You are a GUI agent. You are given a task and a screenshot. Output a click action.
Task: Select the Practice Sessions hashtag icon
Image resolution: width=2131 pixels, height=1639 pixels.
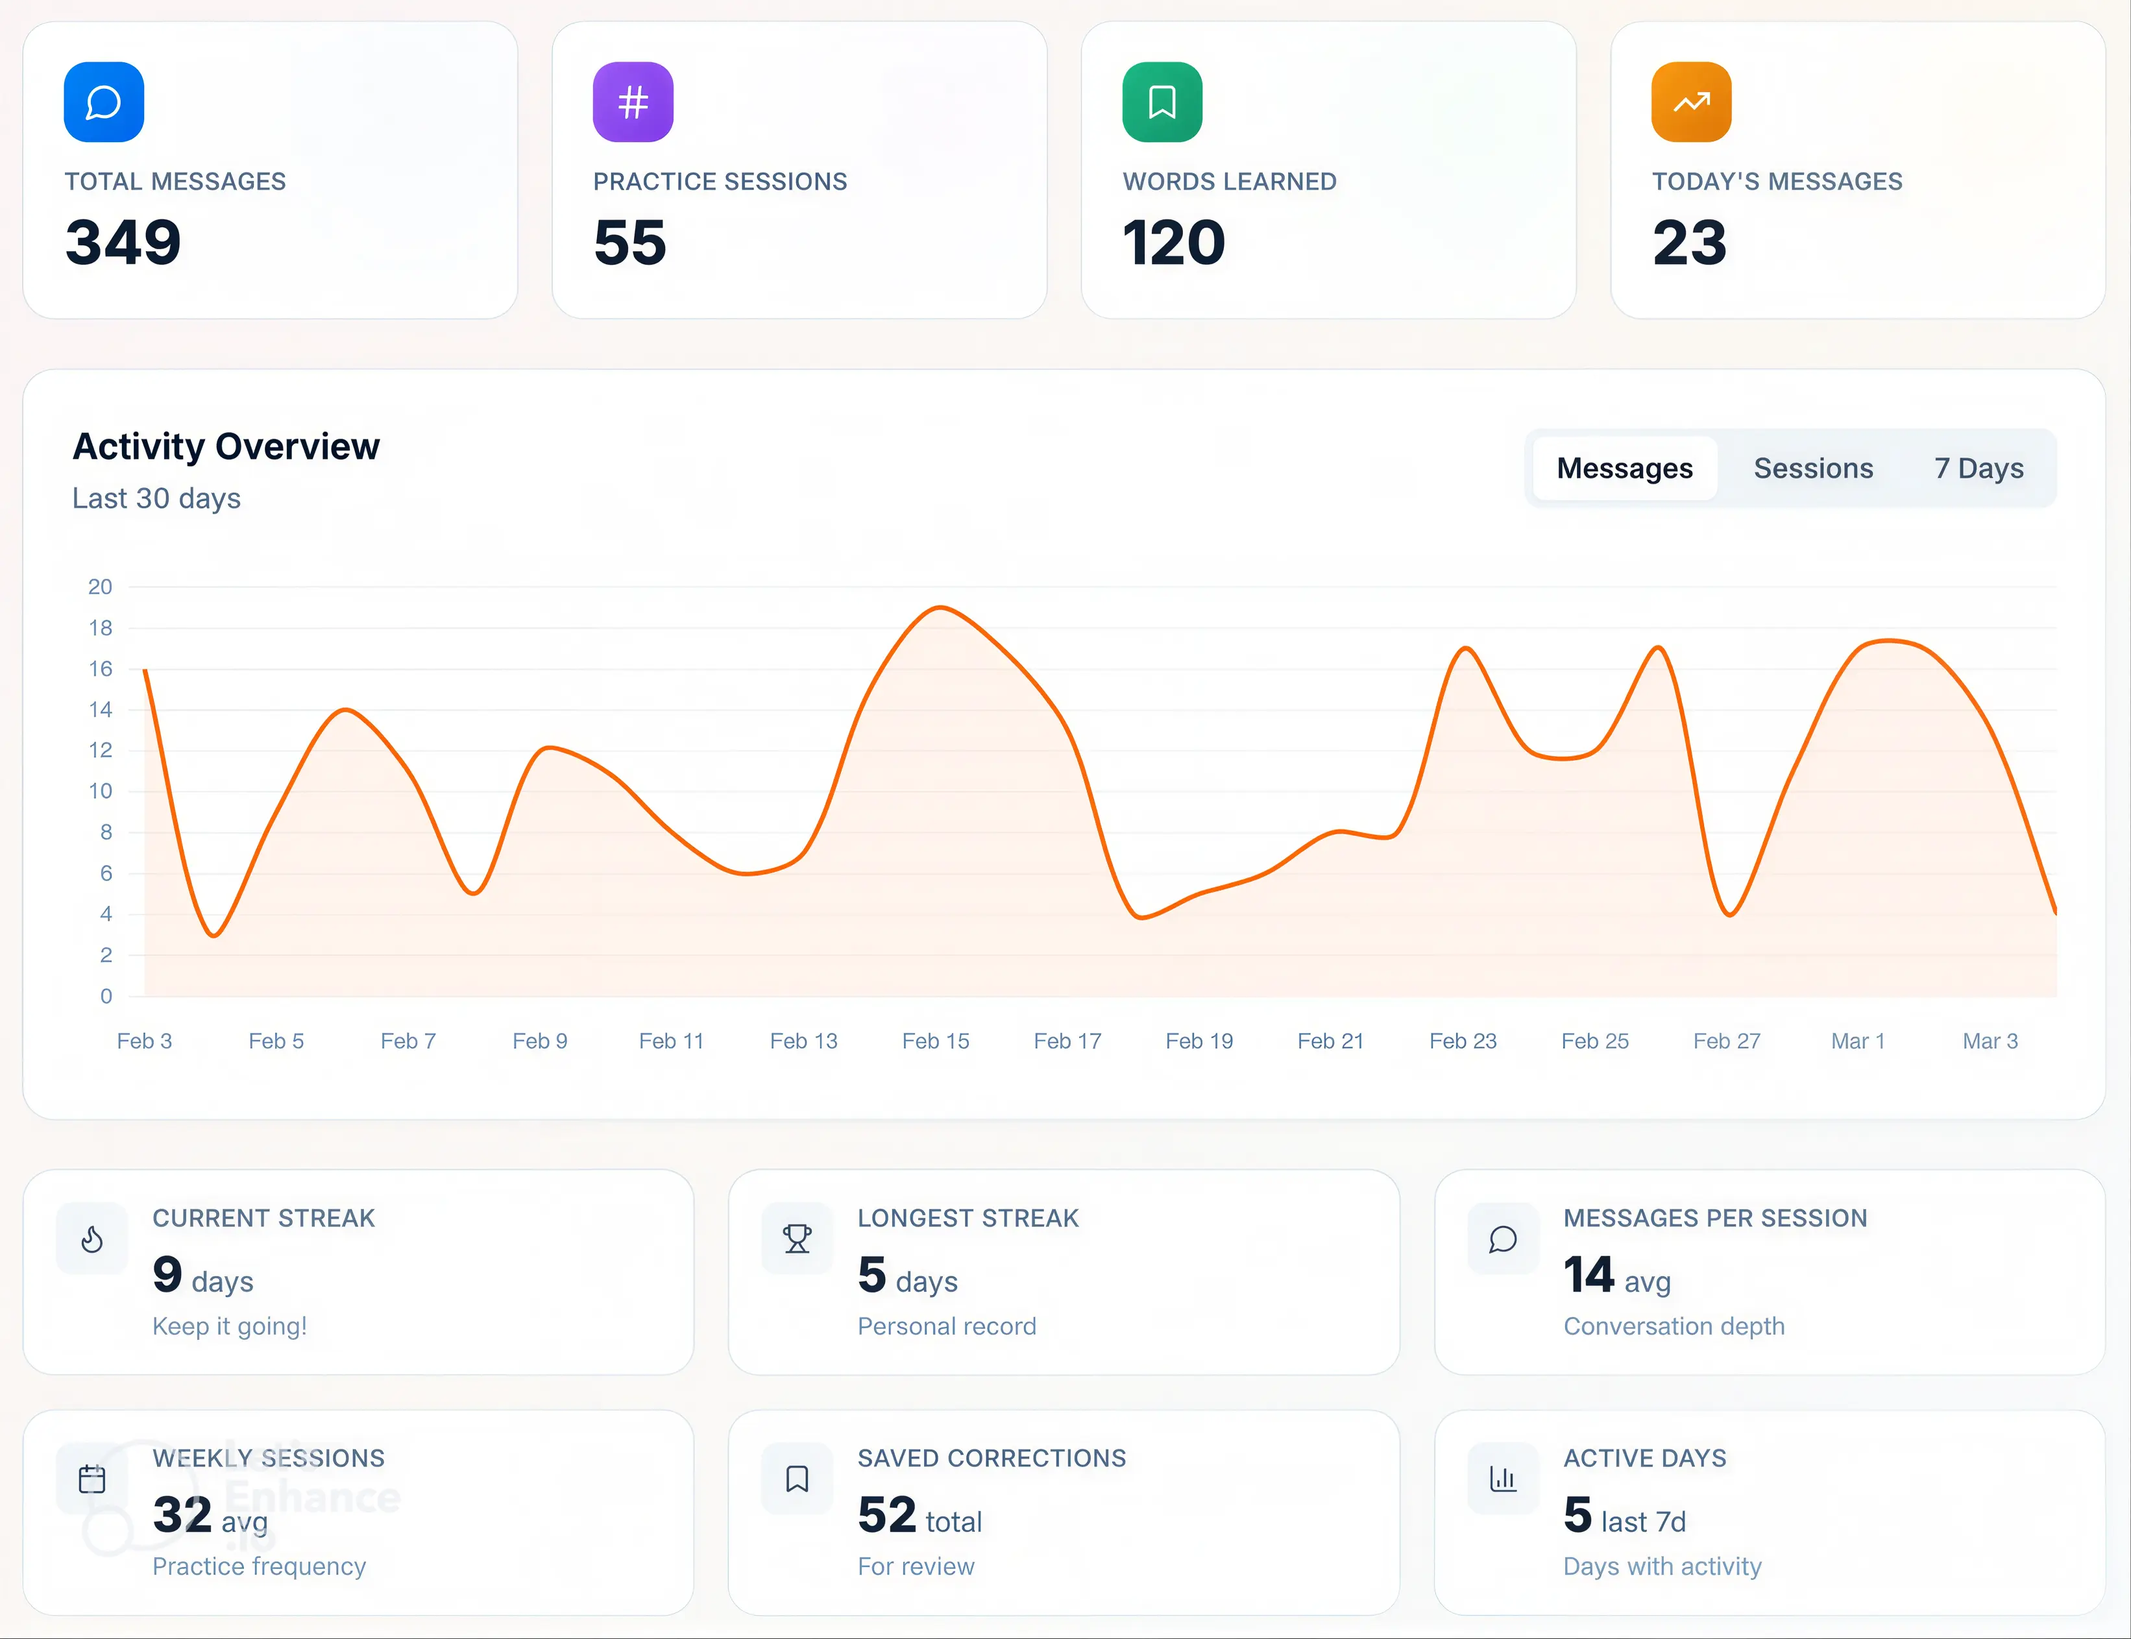click(632, 101)
